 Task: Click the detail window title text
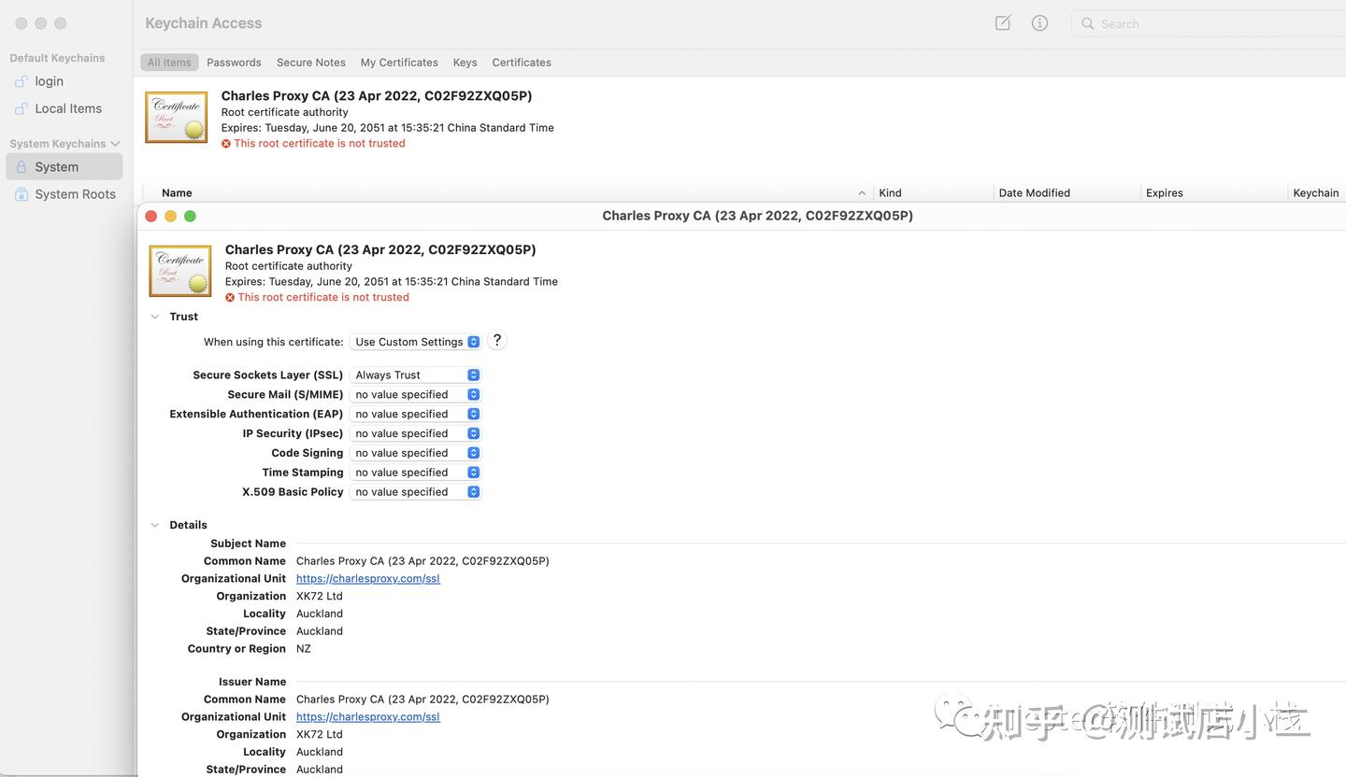758,216
